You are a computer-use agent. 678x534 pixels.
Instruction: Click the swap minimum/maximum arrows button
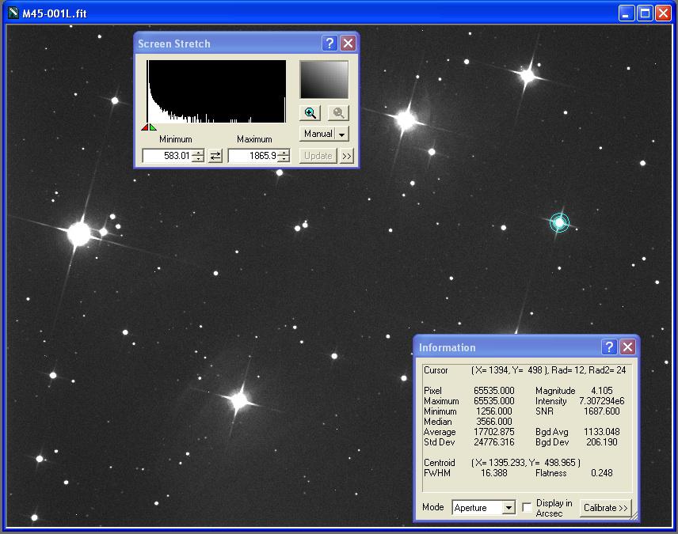tap(215, 156)
